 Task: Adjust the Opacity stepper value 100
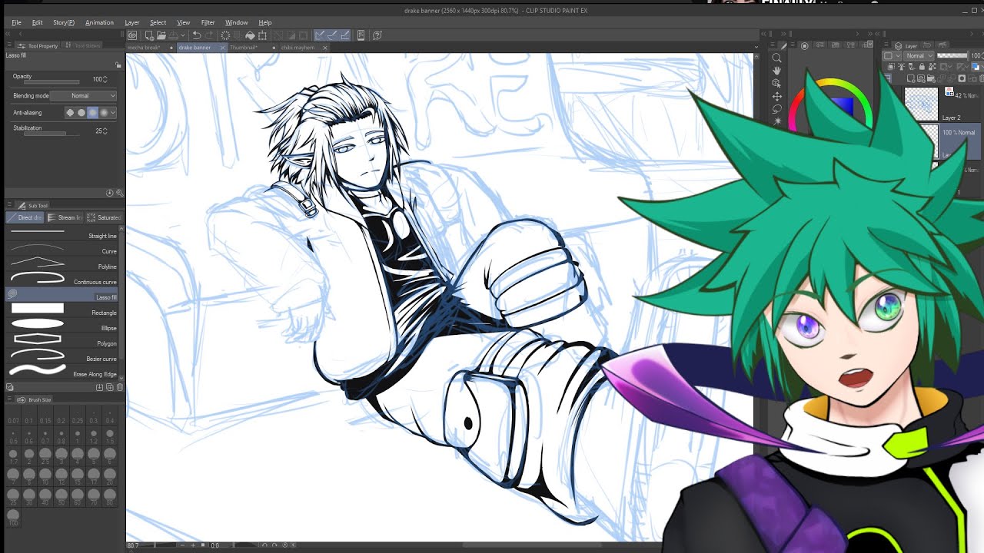pos(105,79)
